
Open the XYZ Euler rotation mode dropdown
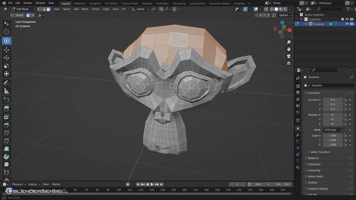[x=333, y=130]
